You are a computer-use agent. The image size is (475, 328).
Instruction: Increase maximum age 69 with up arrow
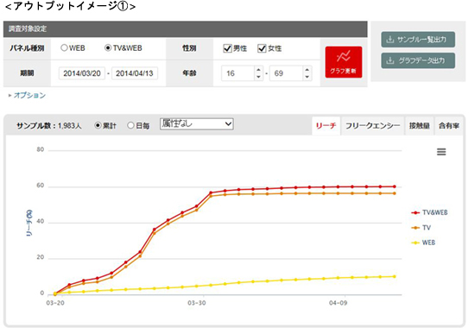(307, 70)
